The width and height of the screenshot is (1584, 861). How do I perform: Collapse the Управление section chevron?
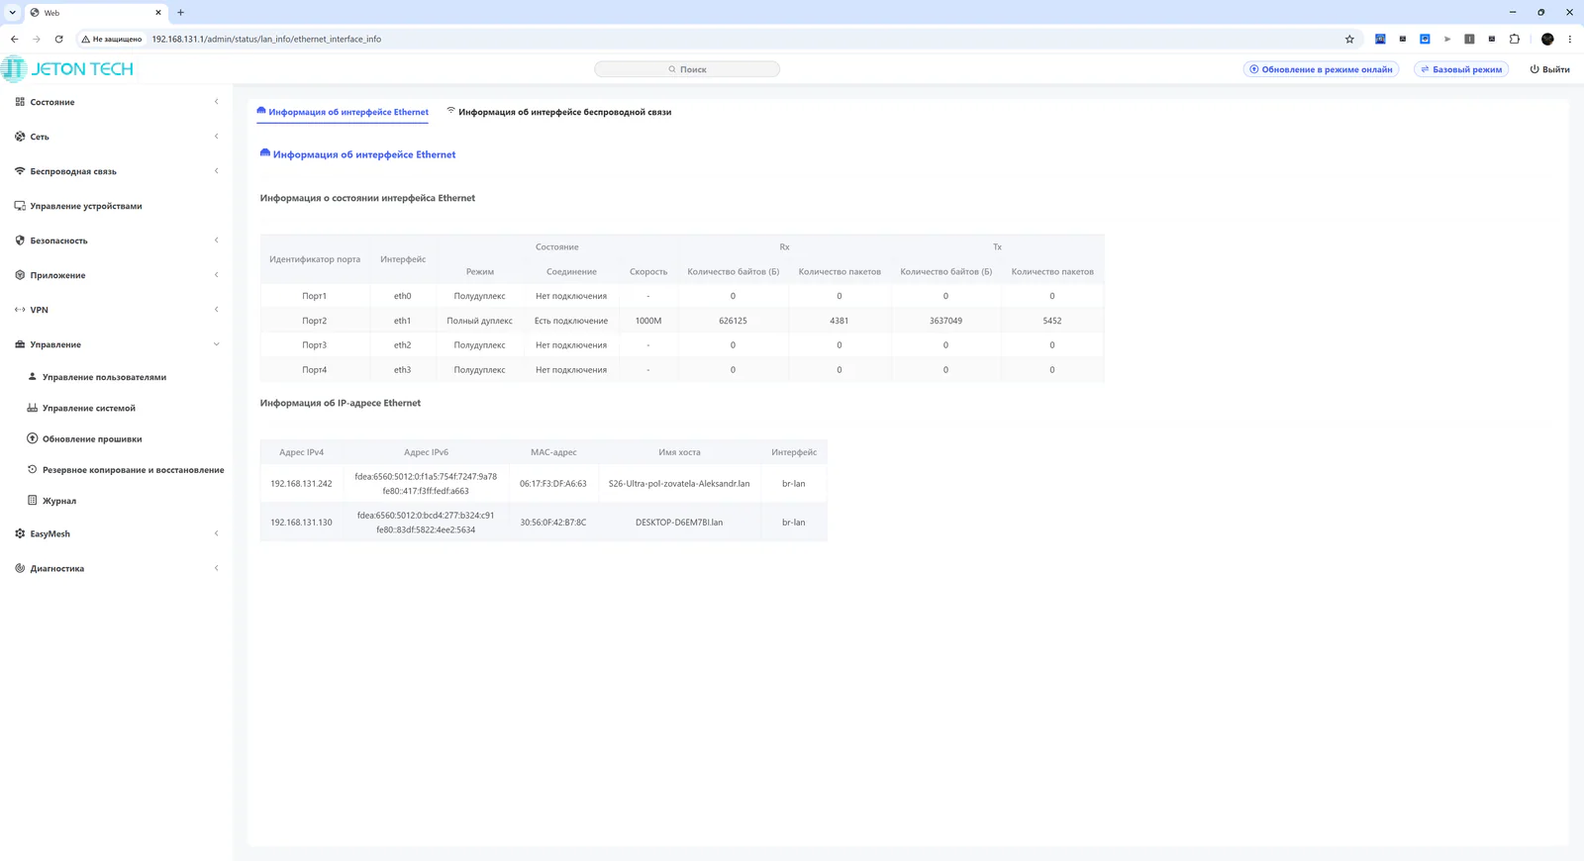(x=217, y=344)
